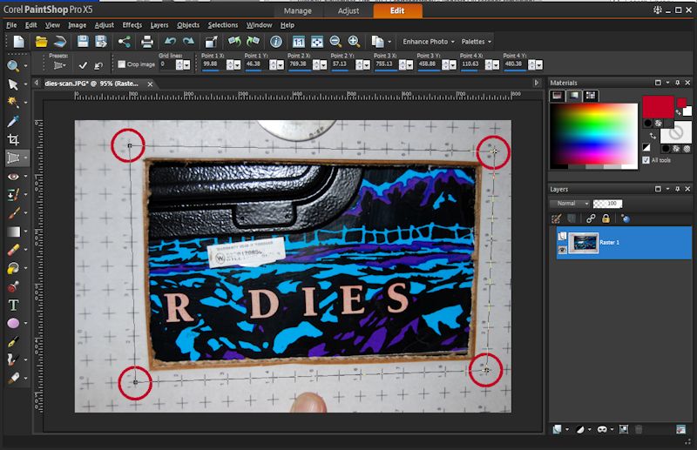Select the Text tool
This screenshot has width=697, height=450.
[13, 305]
